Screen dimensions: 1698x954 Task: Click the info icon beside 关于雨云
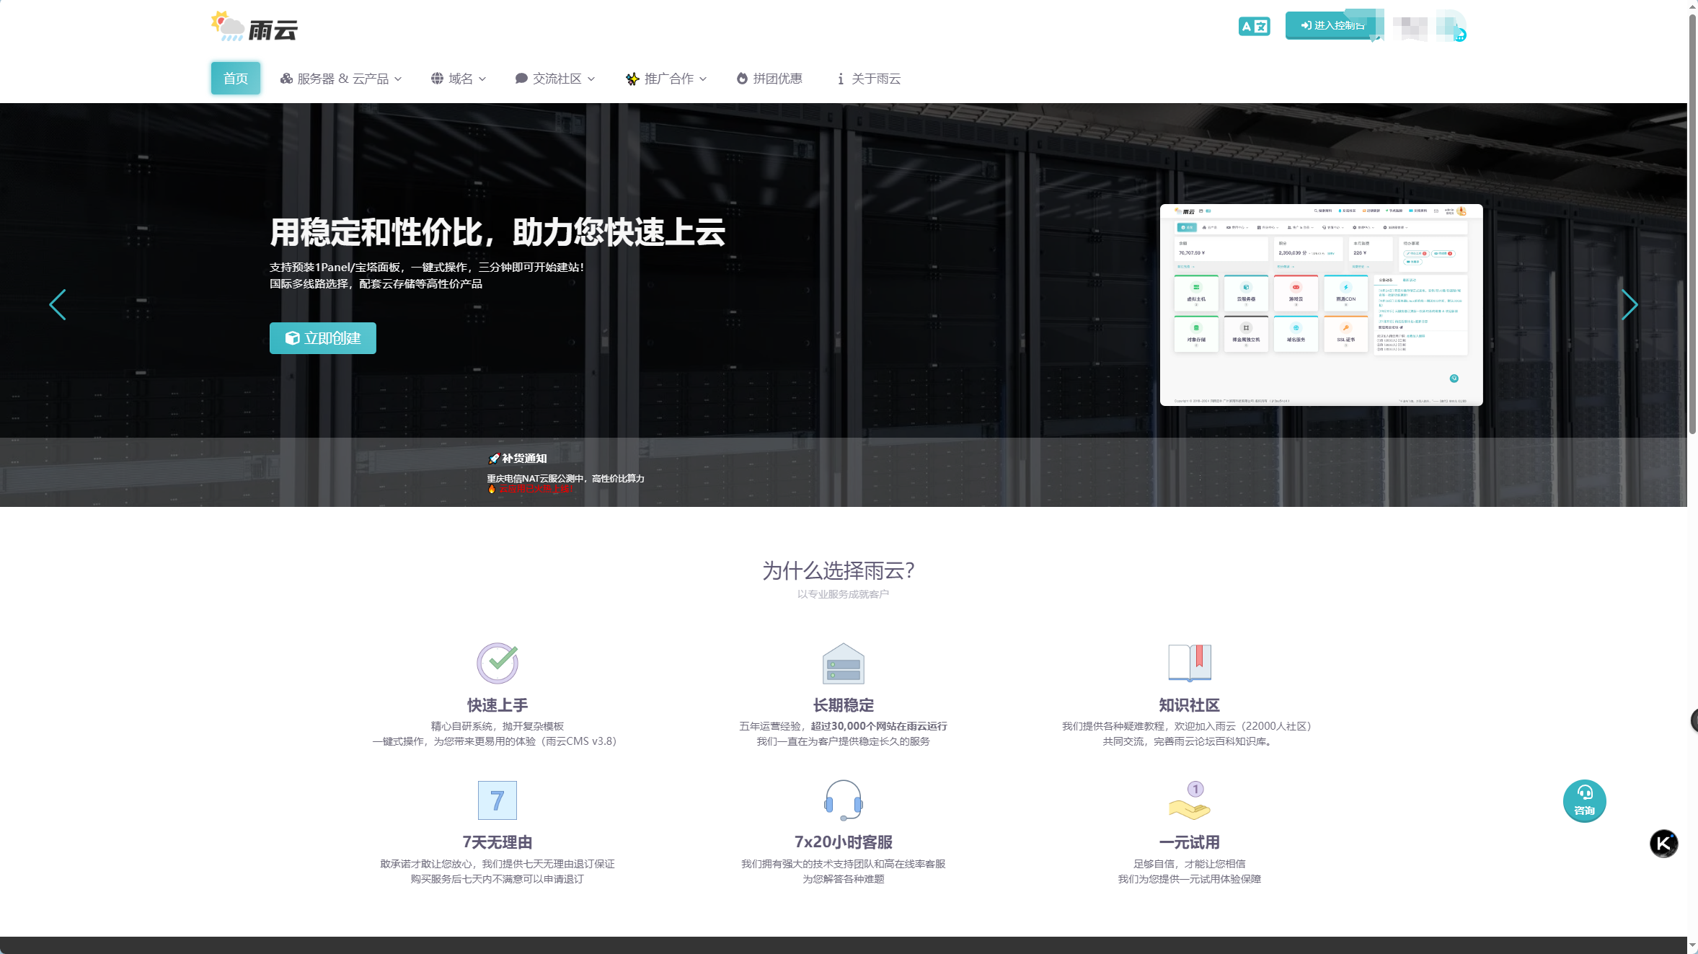pos(841,79)
